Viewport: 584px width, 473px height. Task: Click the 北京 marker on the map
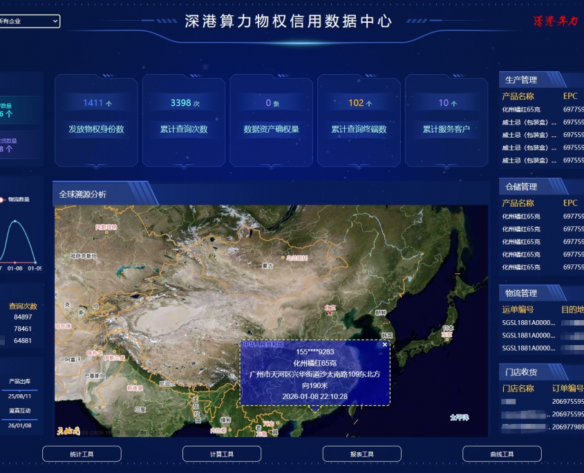pos(330,308)
